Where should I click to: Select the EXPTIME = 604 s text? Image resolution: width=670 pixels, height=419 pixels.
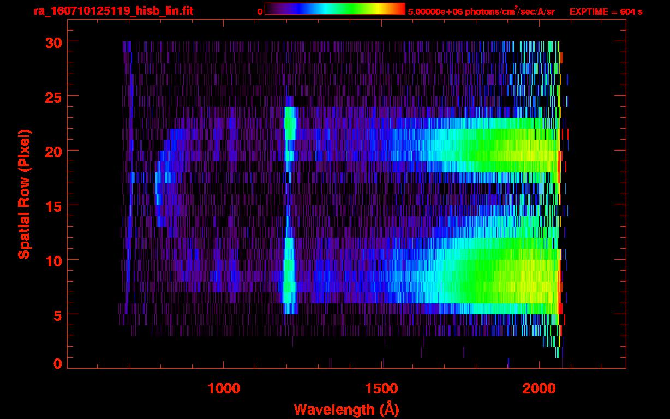pyautogui.click(x=606, y=11)
